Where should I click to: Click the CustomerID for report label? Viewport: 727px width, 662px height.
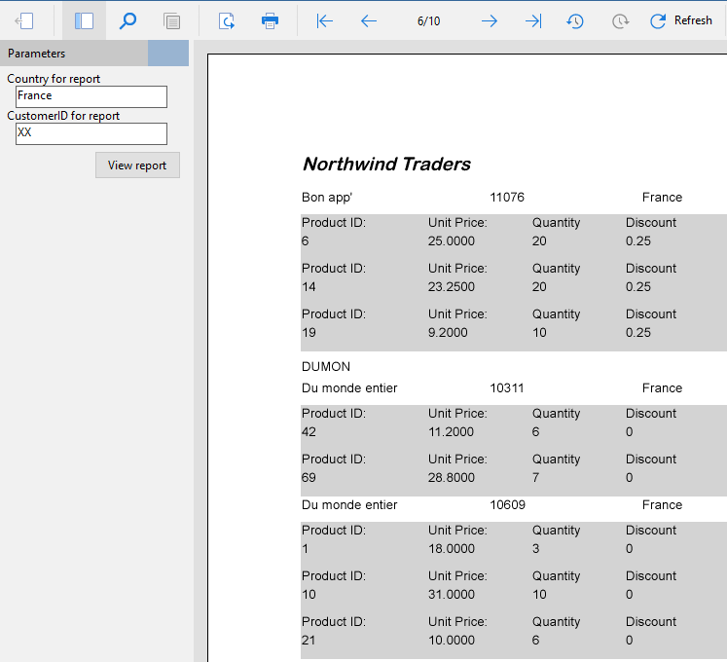point(63,116)
